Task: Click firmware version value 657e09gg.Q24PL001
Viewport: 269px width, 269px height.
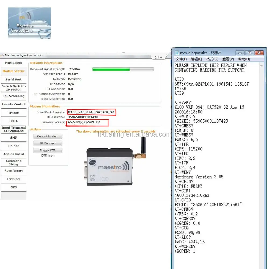Action: pyautogui.click(x=84, y=122)
